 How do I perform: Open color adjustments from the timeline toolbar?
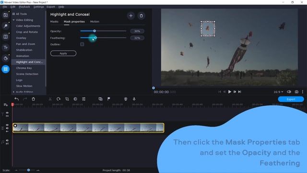coord(75,99)
